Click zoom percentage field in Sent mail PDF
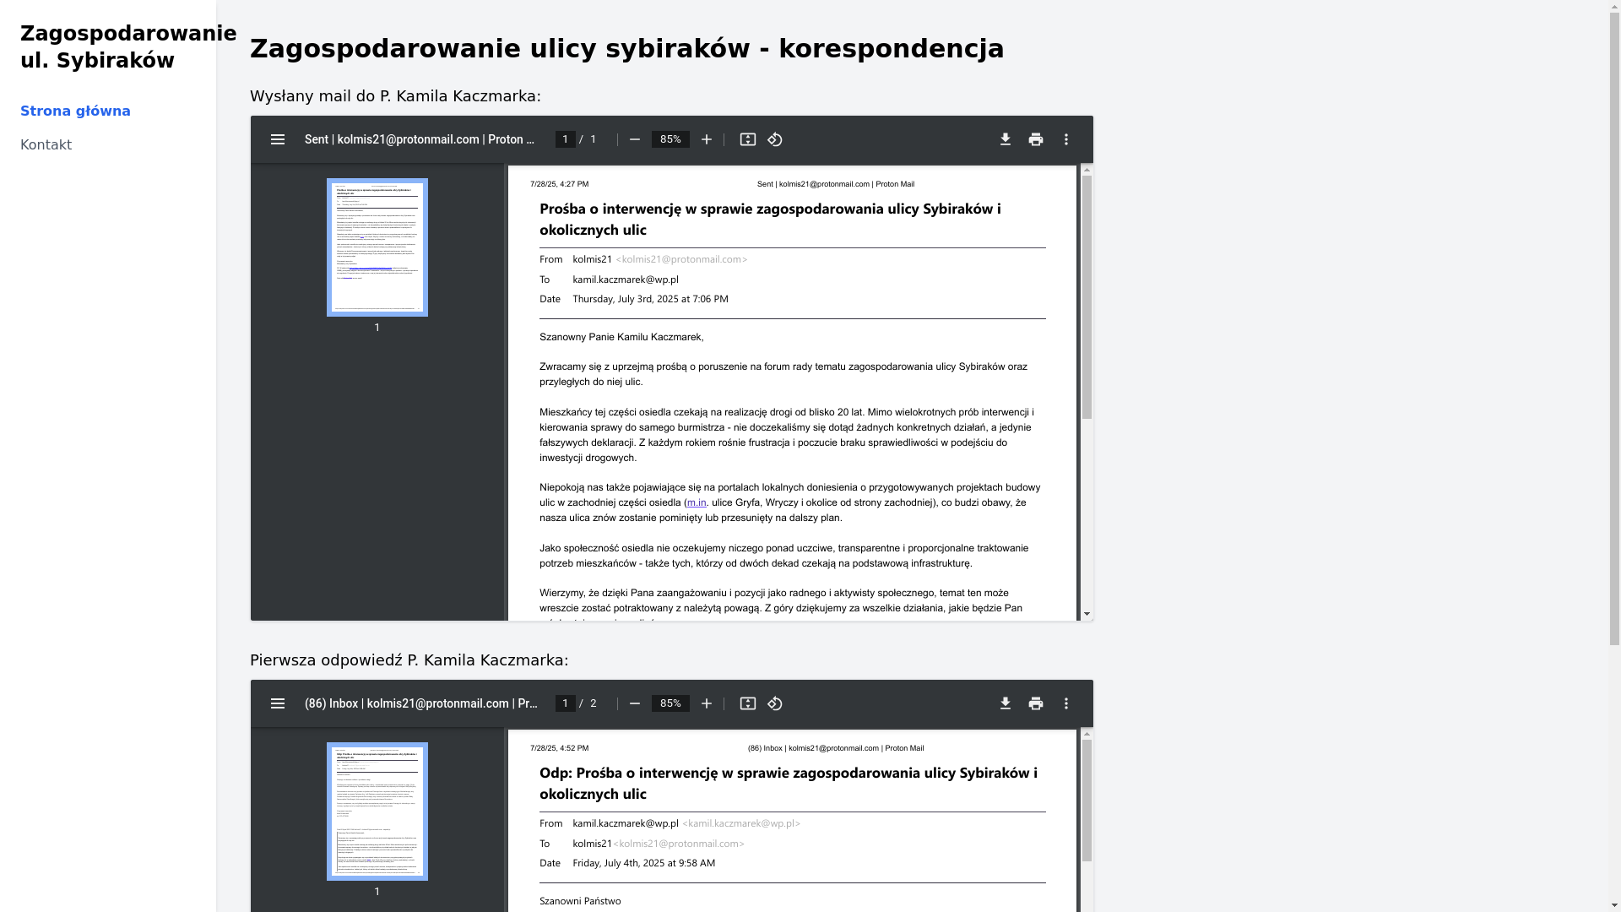The width and height of the screenshot is (1621, 912). [670, 139]
